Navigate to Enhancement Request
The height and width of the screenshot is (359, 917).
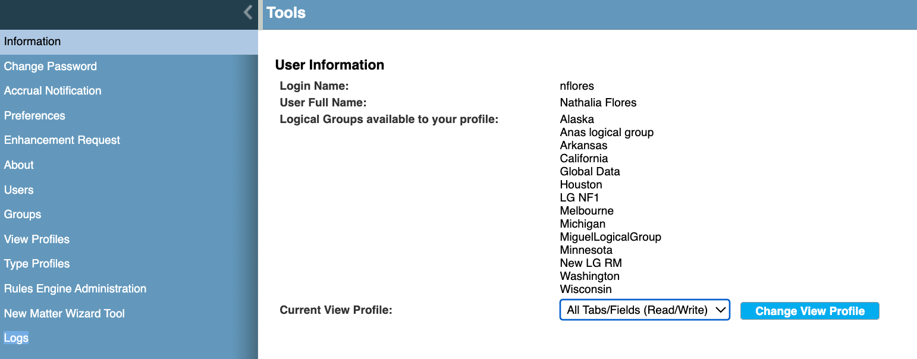pyautogui.click(x=62, y=140)
